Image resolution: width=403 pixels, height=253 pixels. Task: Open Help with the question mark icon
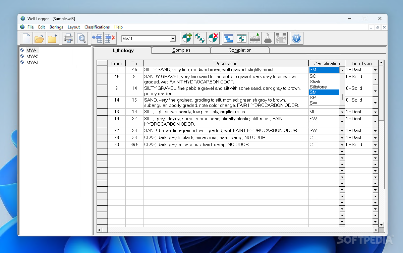[296, 38]
